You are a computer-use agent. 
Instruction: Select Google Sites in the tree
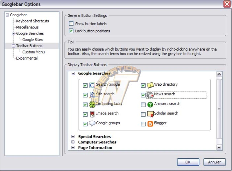pyautogui.click(x=32, y=40)
